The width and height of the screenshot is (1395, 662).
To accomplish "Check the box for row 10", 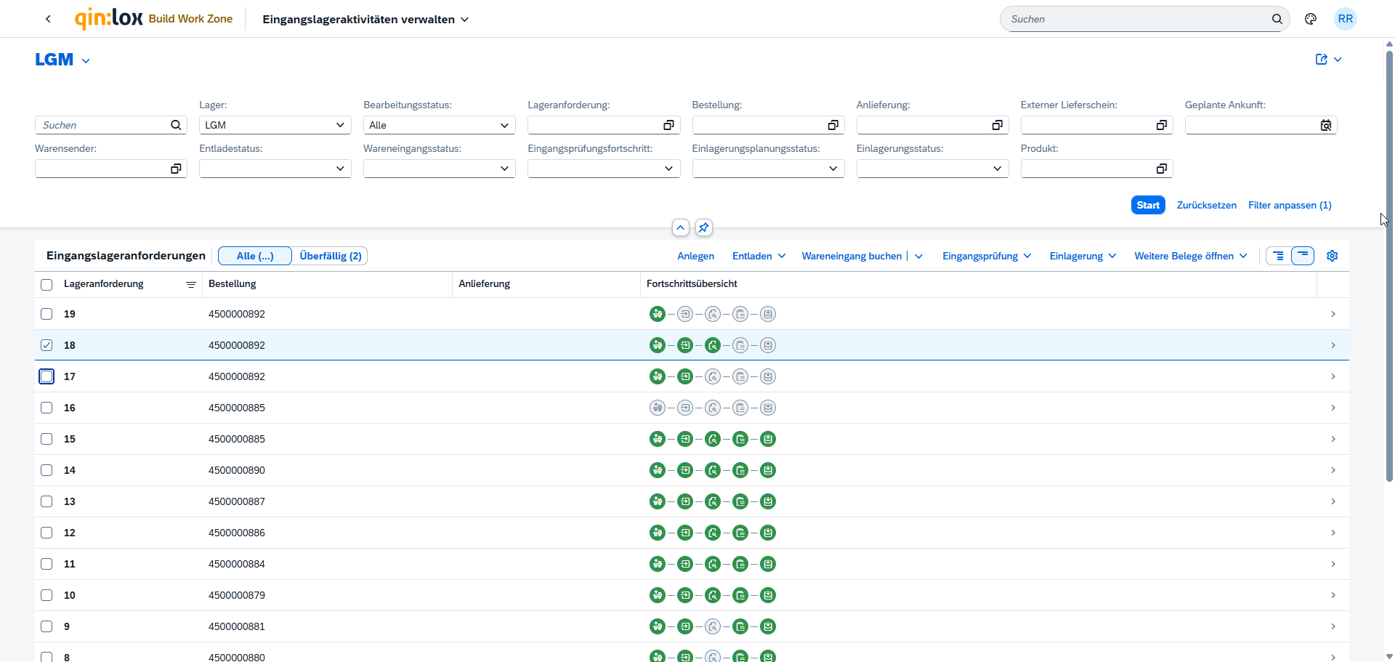I will click(46, 595).
